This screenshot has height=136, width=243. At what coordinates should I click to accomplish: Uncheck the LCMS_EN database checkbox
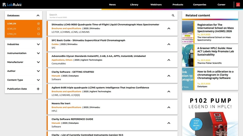click(x=38, y=24)
